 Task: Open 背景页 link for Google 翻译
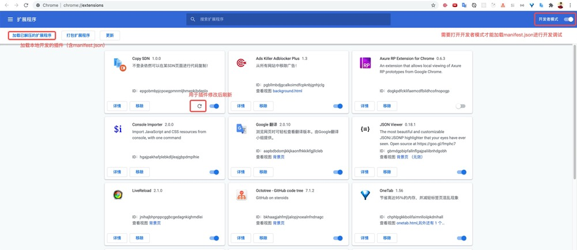[x=278, y=157]
